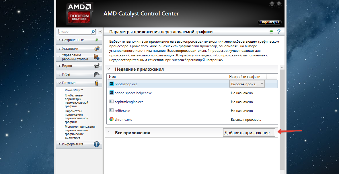Expand the Управление рабочим столом category
The height and width of the screenshot is (174, 339).
coord(79,57)
